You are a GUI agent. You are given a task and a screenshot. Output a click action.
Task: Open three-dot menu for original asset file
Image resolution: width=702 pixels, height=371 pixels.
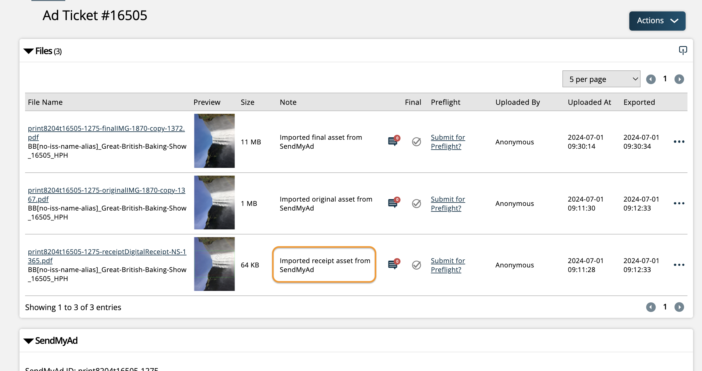[679, 203]
